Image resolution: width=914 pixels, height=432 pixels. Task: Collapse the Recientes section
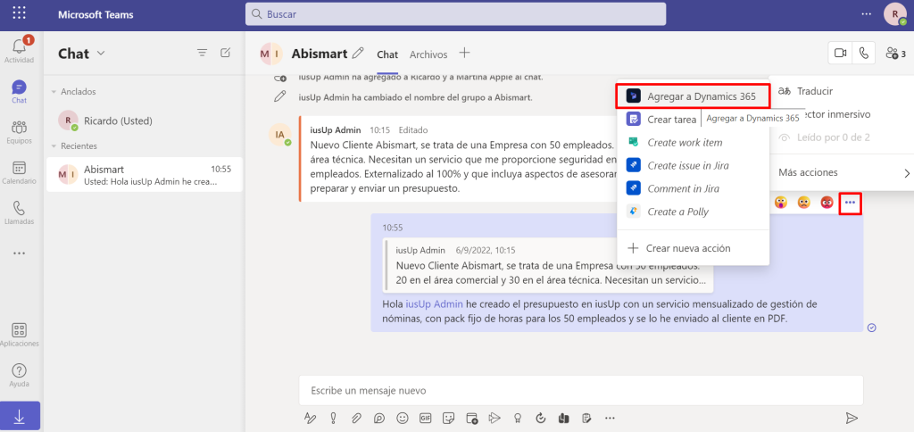point(54,146)
